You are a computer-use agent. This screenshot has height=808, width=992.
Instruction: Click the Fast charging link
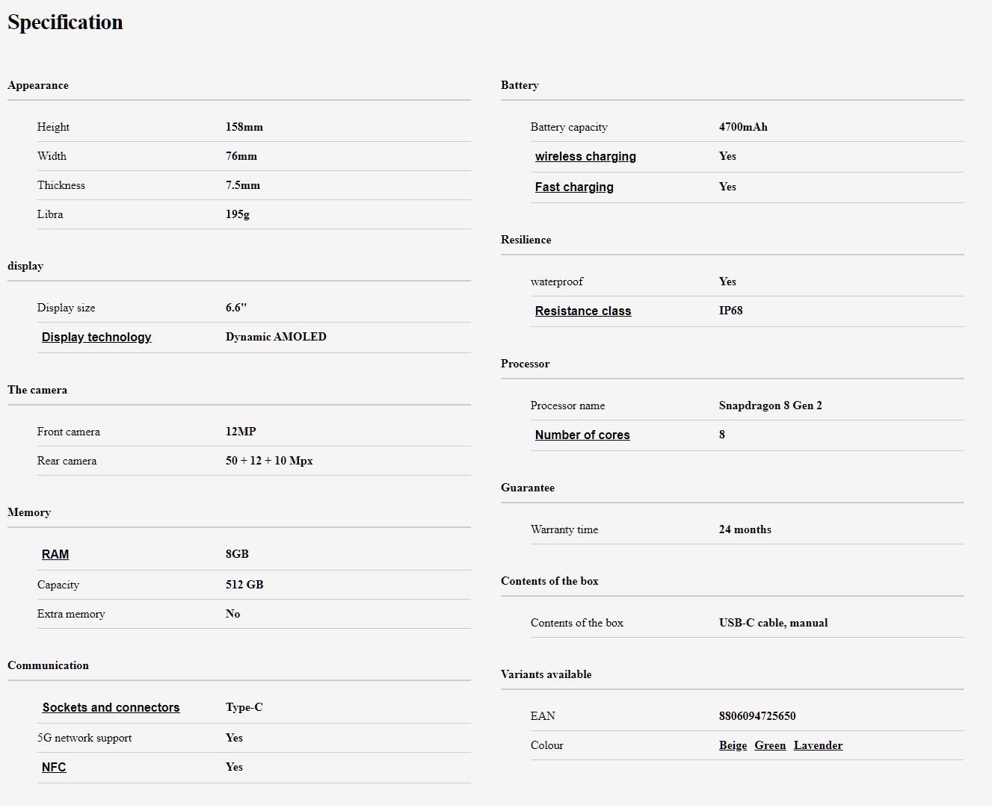point(574,187)
